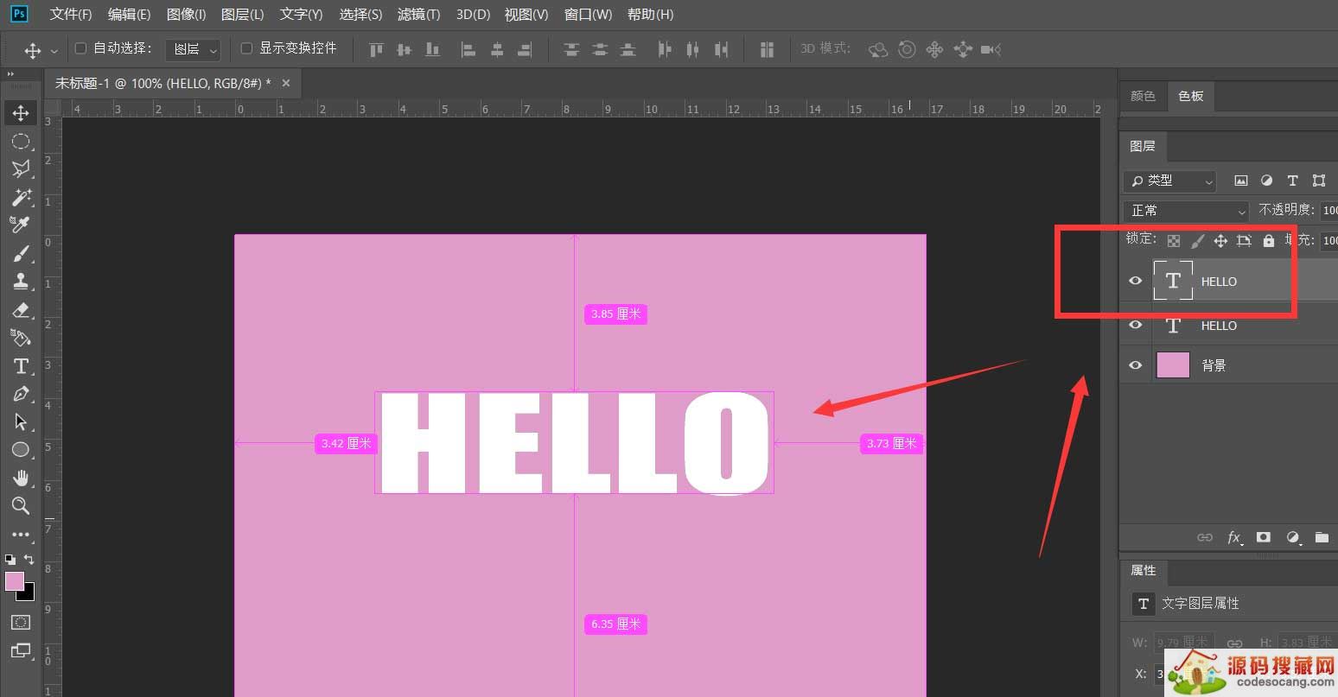The image size is (1338, 697).
Task: Click the foreground pink color swatch
Action: pyautogui.click(x=15, y=581)
